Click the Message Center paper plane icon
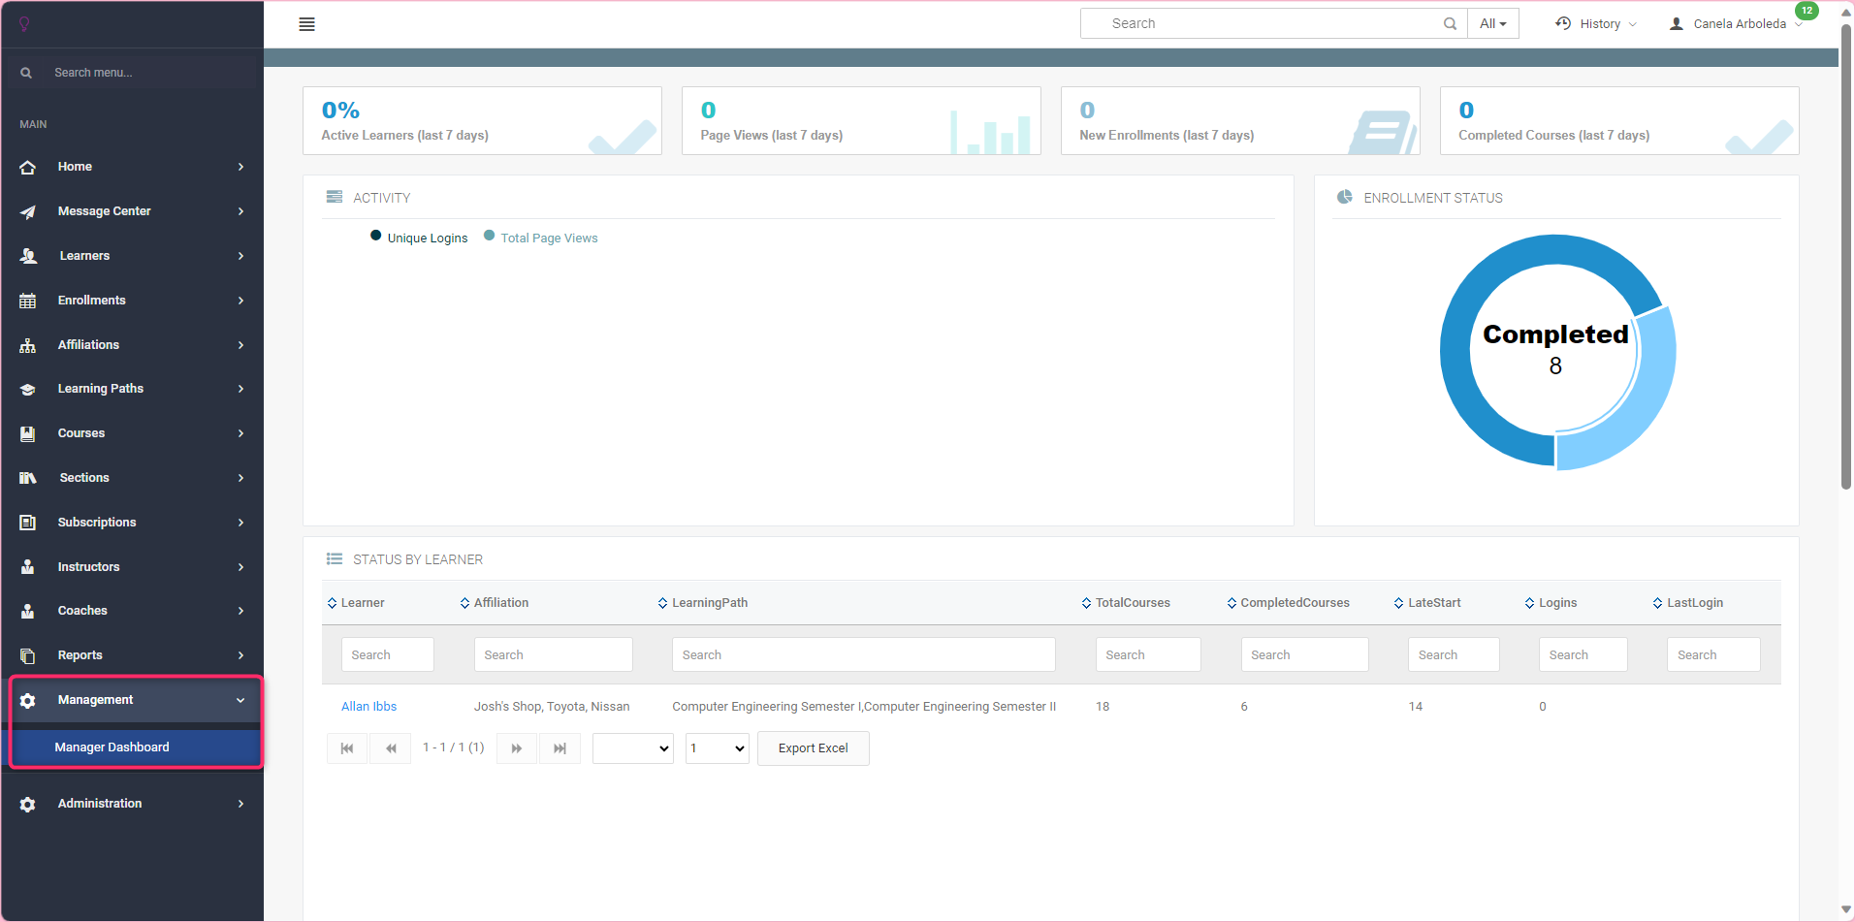Image resolution: width=1855 pixels, height=922 pixels. pyautogui.click(x=28, y=211)
